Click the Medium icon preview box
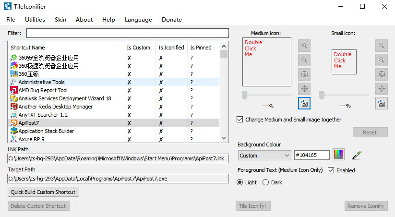The height and width of the screenshot is (217, 395). tap(267, 62)
